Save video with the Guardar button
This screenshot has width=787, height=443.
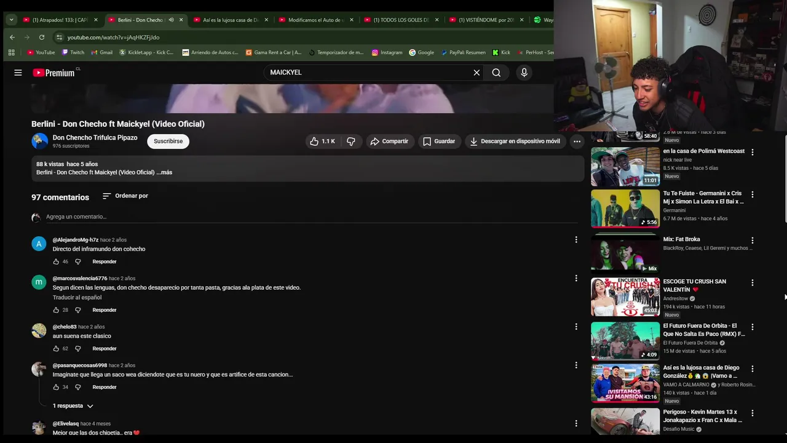click(x=439, y=142)
